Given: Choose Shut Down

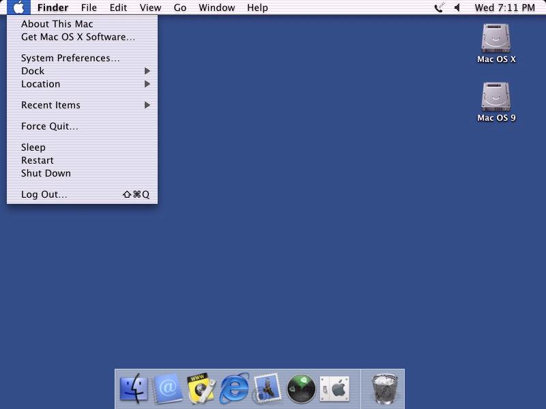Looking at the screenshot, I should tap(82, 173).
